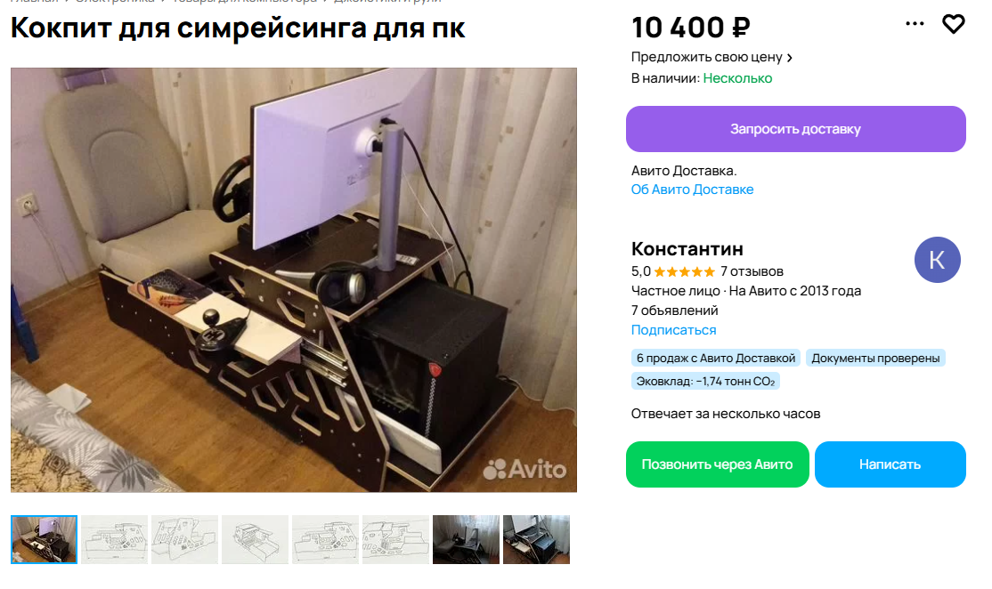Add listing to favorites with heart icon
The image size is (992, 589).
click(x=953, y=24)
